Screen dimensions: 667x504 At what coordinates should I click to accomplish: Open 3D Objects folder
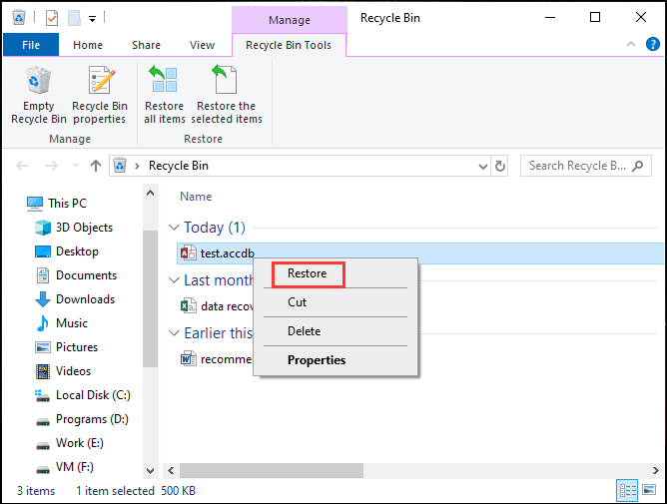click(x=74, y=228)
